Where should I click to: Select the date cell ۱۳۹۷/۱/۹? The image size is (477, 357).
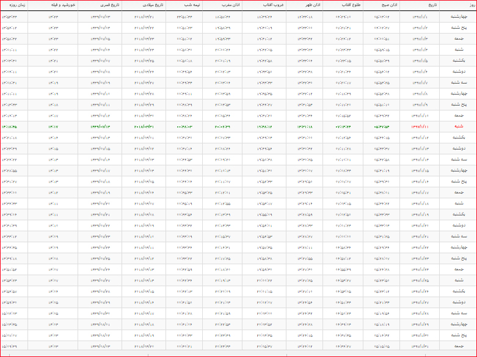click(x=420, y=104)
